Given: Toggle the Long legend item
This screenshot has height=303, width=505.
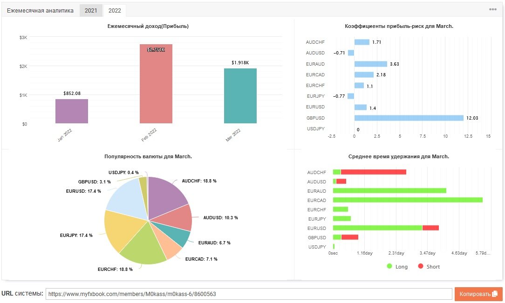Looking at the screenshot, I should [x=397, y=267].
